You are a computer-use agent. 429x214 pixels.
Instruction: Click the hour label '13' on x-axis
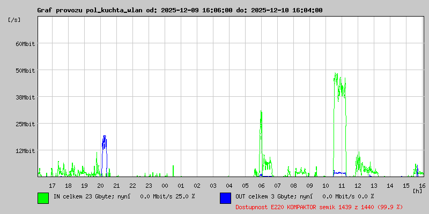pos(374,186)
